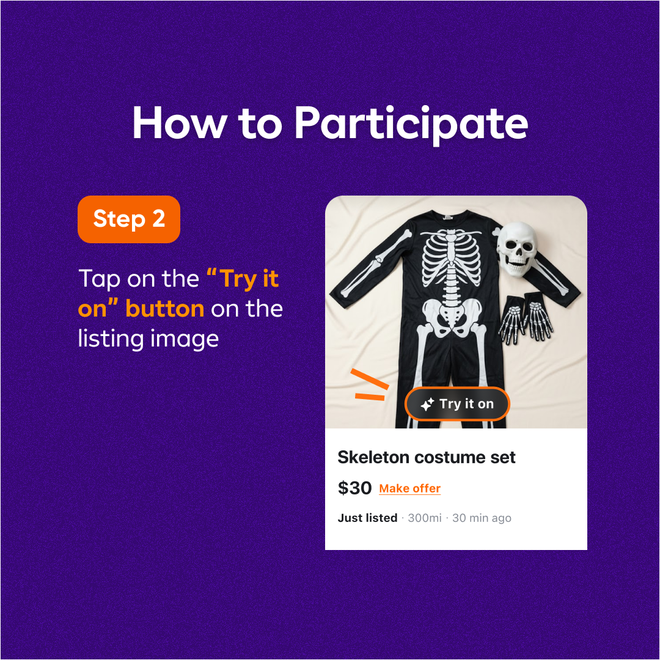Click the "listing image" instruction text

[148, 339]
